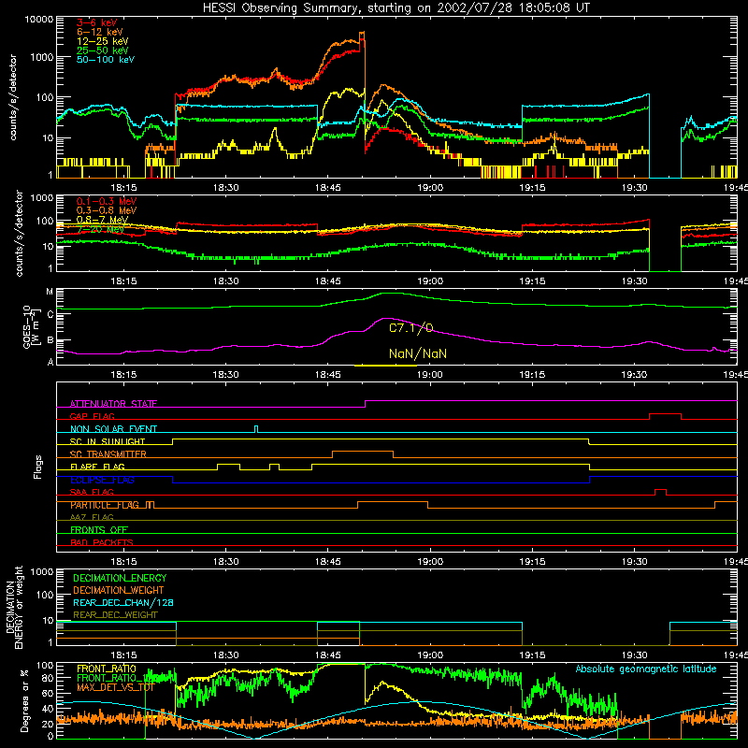748x748 pixels.
Task: Select the DECIMATION_ENERGY legend label
Action: 120,578
